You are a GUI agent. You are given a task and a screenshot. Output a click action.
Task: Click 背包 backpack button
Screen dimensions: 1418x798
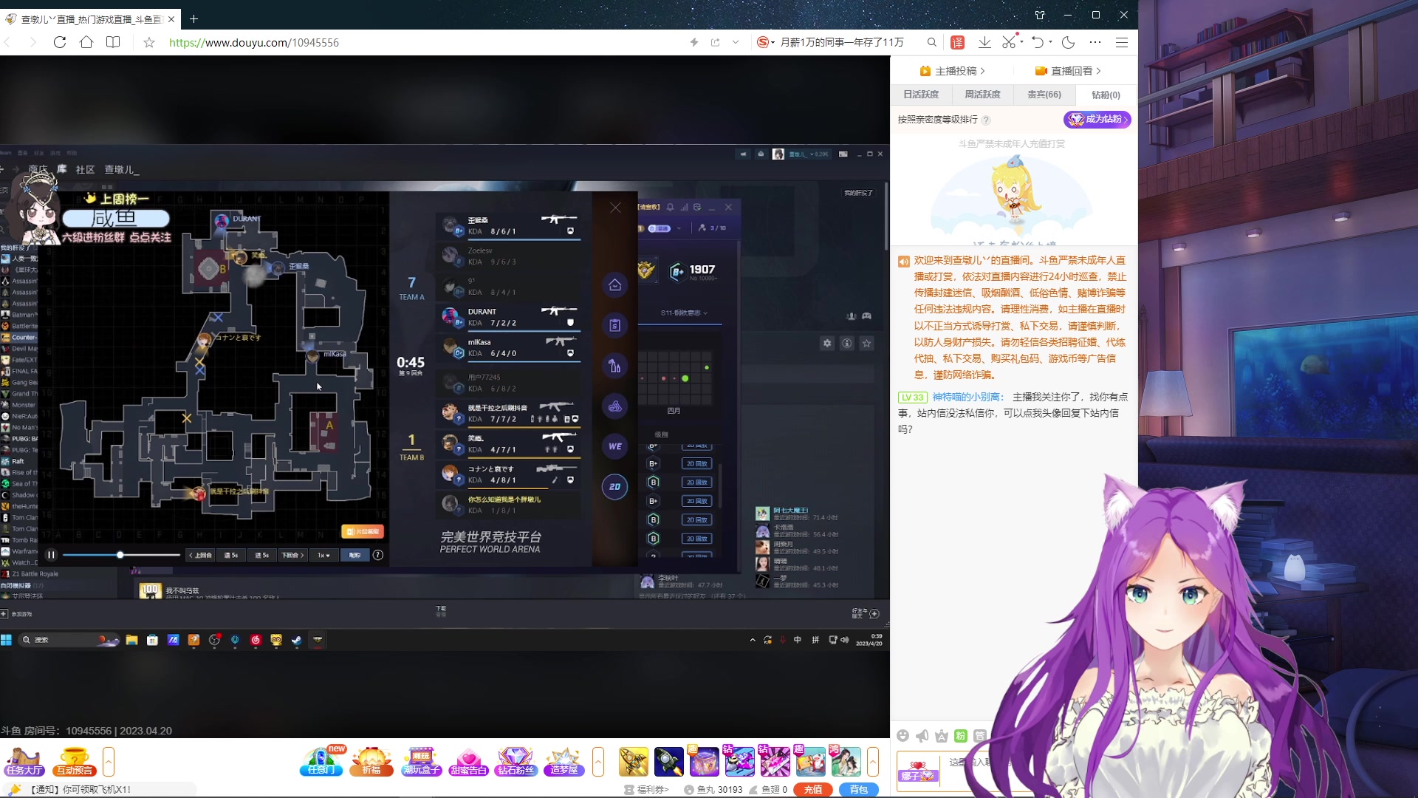click(859, 789)
